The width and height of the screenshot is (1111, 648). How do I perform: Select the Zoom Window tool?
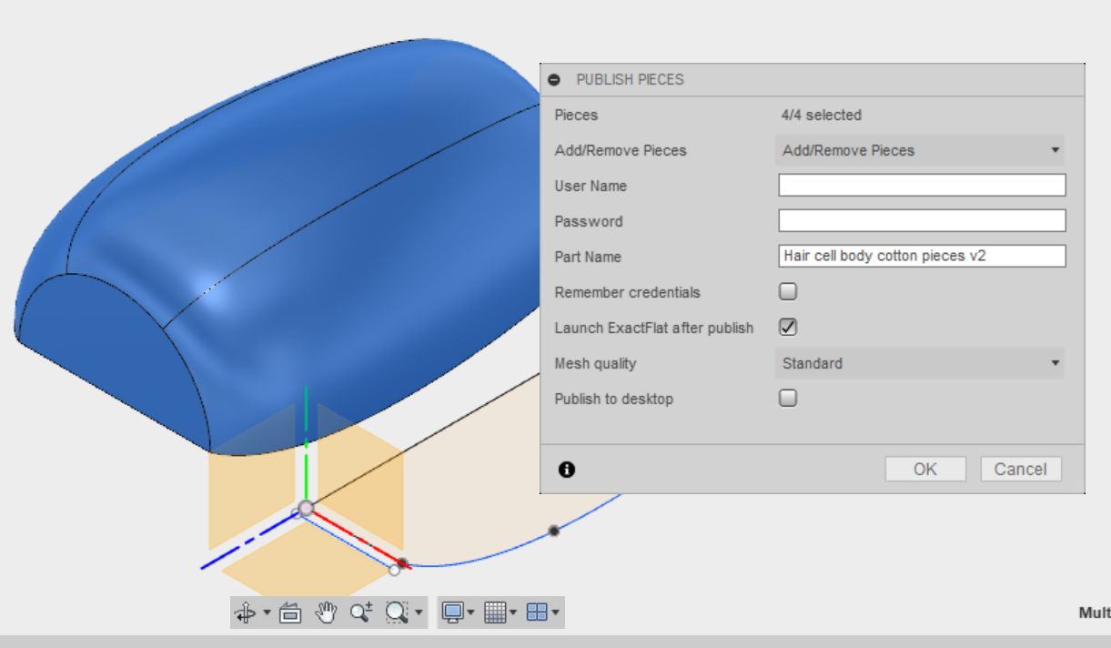click(395, 613)
